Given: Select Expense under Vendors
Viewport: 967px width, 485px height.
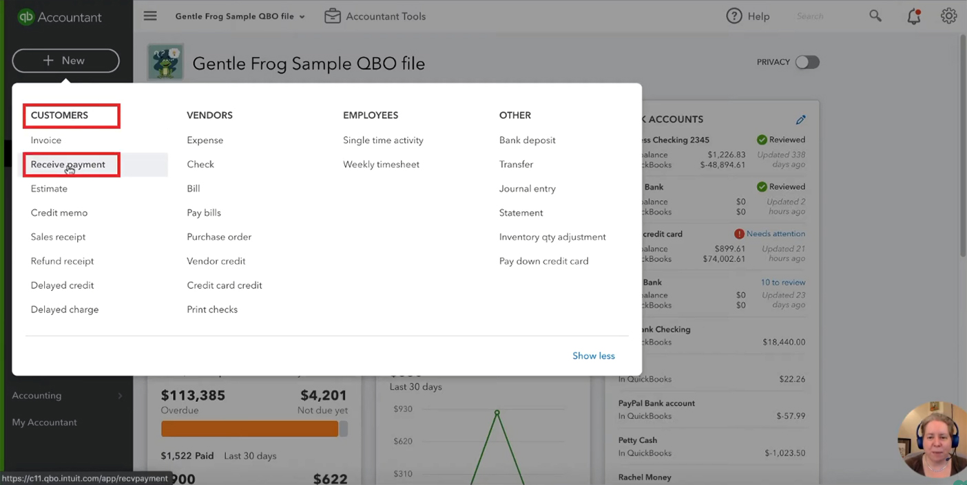Looking at the screenshot, I should point(205,140).
